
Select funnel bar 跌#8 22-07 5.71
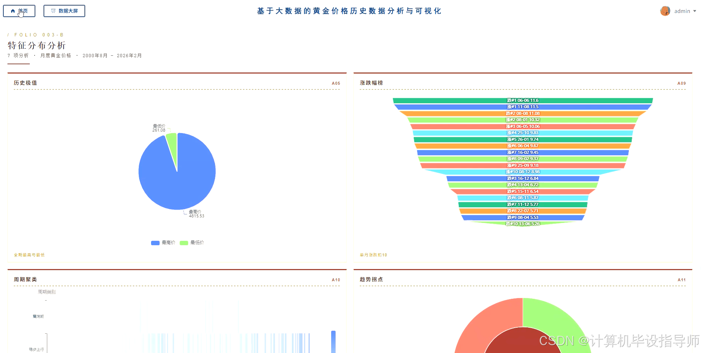(523, 211)
